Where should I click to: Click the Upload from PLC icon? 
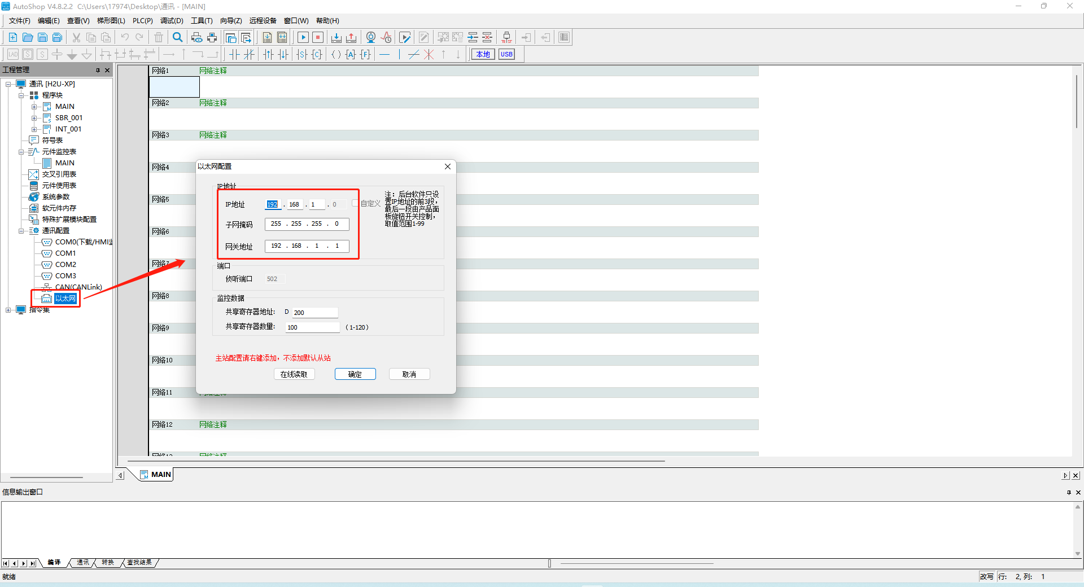pos(351,37)
